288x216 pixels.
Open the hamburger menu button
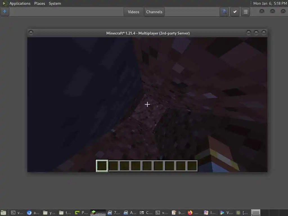coord(245,12)
